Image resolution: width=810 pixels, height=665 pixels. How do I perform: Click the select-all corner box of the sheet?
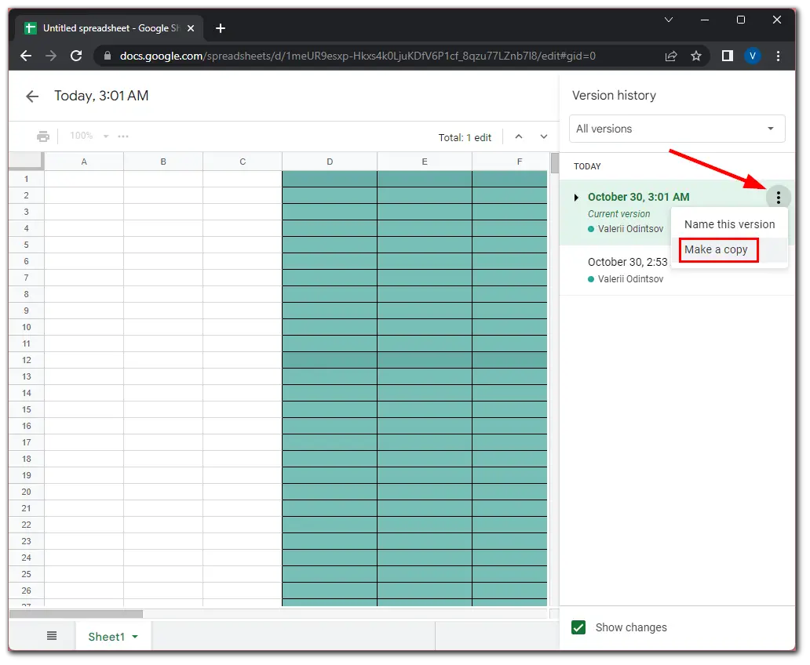point(26,161)
